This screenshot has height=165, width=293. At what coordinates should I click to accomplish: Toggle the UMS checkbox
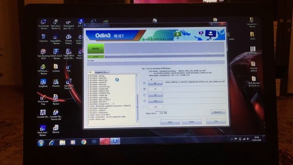click(x=145, y=107)
